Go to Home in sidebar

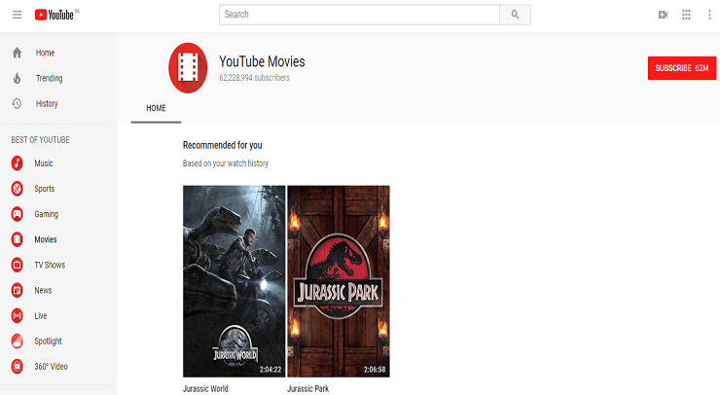point(45,53)
